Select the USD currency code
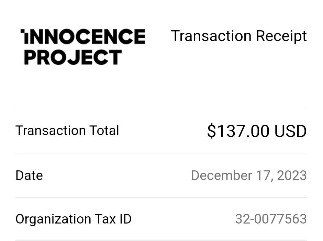The width and height of the screenshot is (323, 241). [x=291, y=131]
